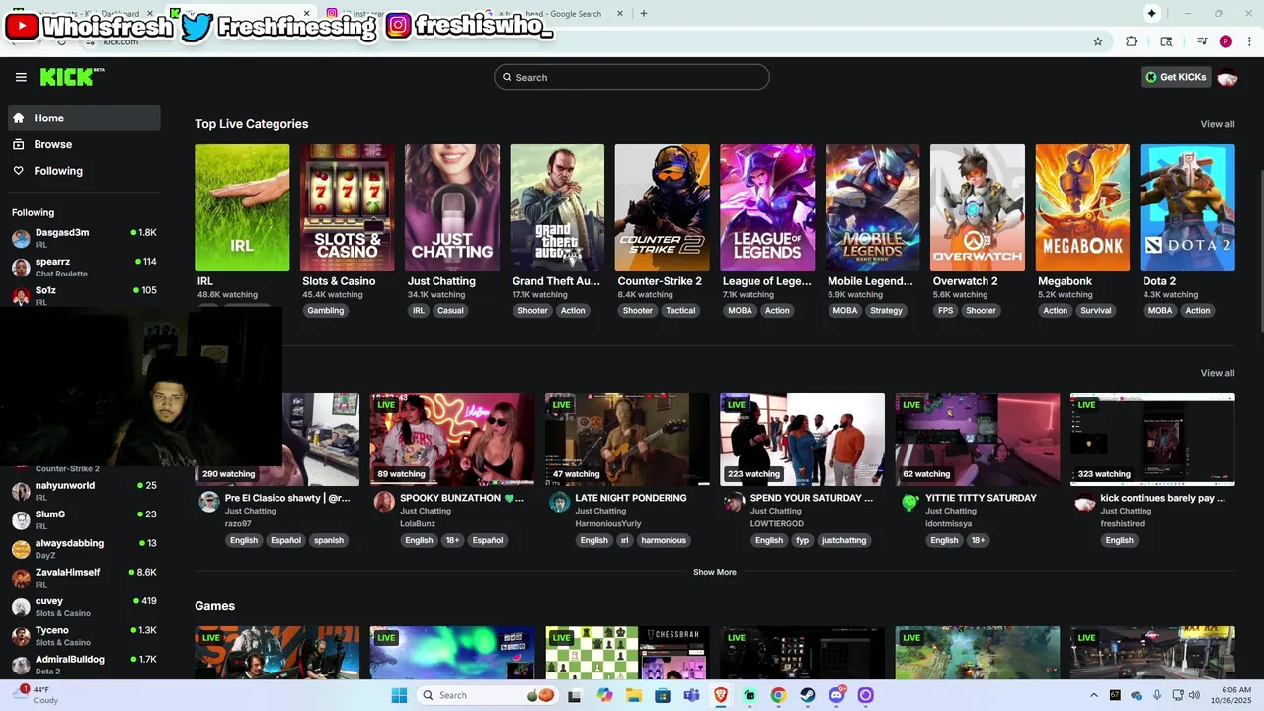
Task: Open the browser media control icon
Action: tap(1202, 41)
